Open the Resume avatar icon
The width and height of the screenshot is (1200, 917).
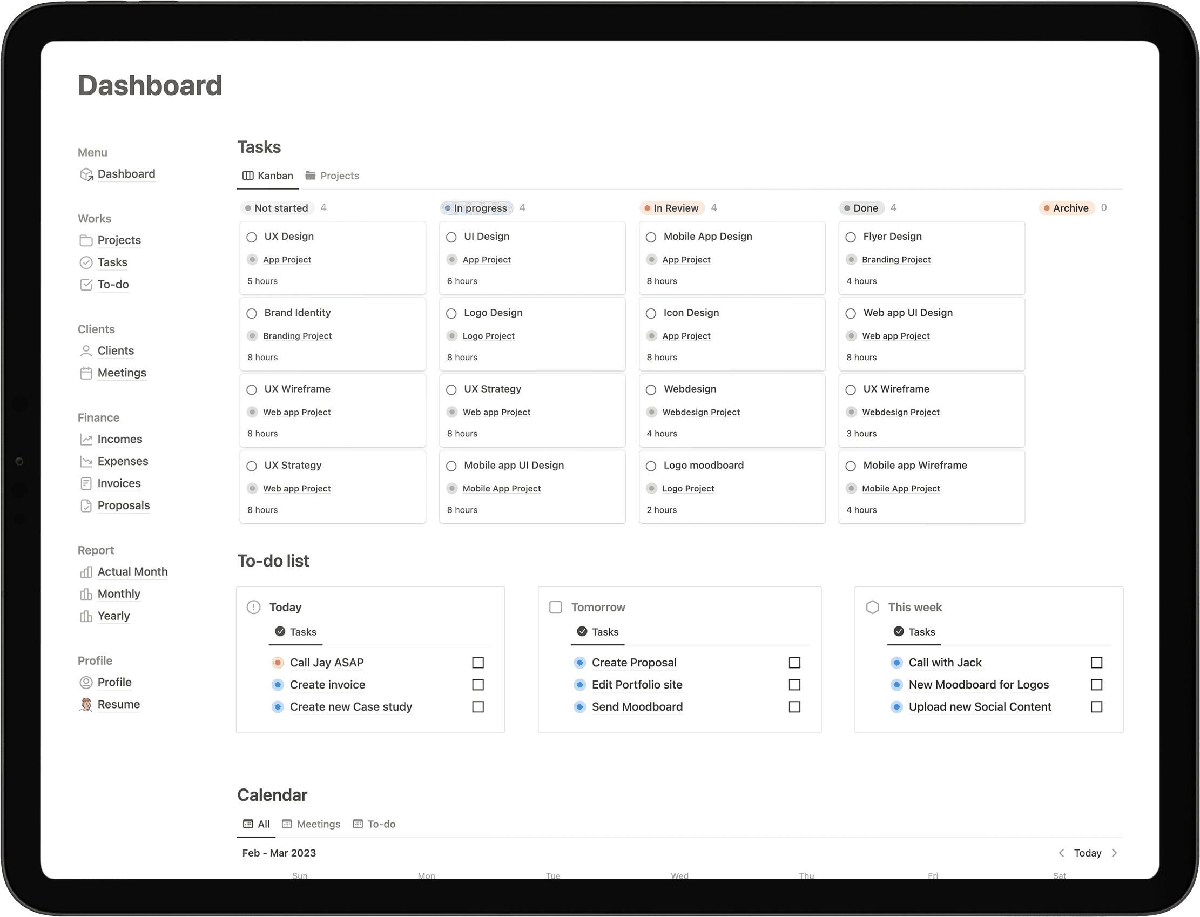86,704
